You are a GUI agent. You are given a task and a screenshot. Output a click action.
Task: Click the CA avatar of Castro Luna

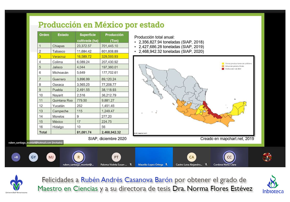192,157
